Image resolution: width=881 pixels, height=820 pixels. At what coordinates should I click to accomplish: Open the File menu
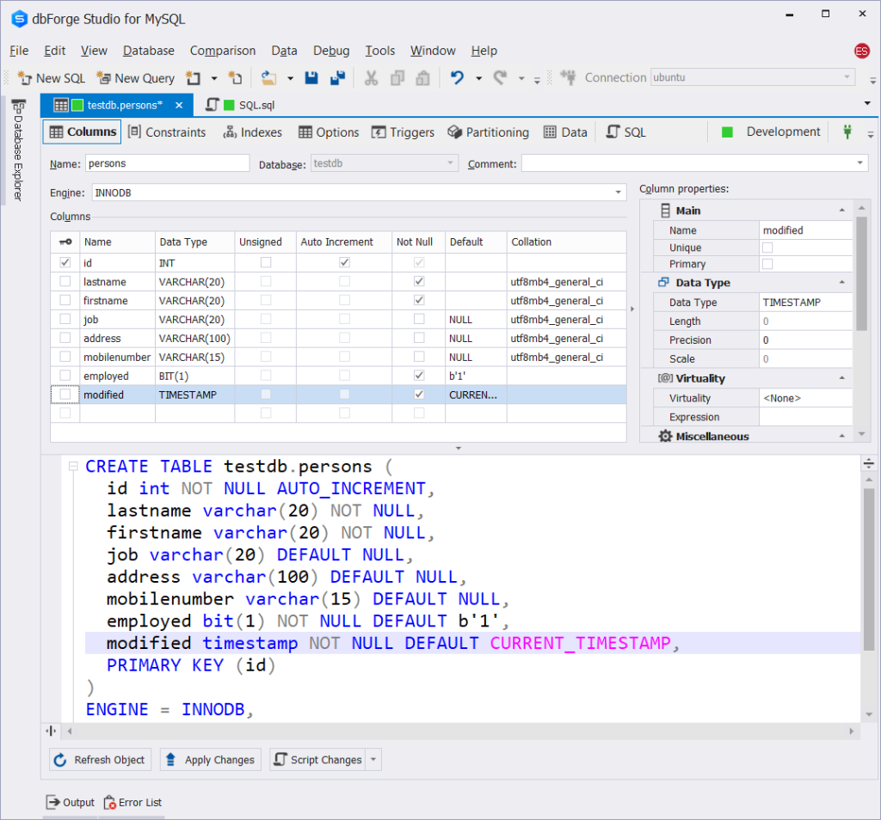click(x=19, y=51)
